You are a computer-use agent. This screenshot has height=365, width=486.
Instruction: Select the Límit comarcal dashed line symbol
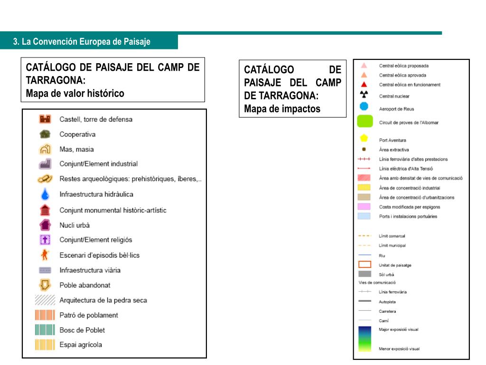tap(364, 236)
